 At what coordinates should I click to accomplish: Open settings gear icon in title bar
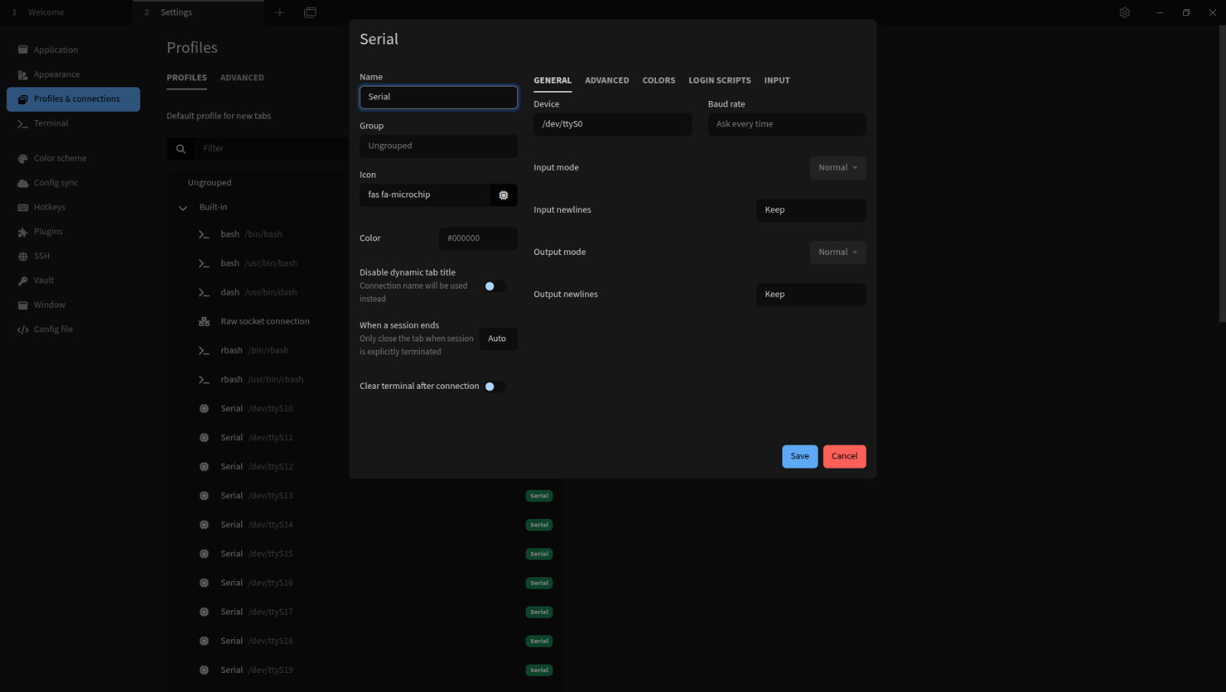[x=1124, y=12]
